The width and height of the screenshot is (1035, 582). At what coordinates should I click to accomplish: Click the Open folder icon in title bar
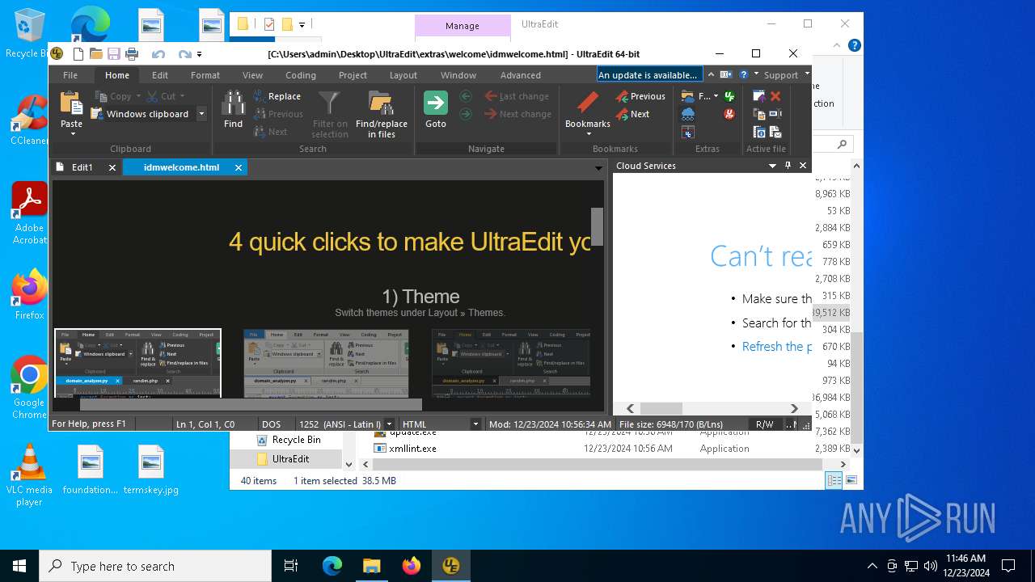(96, 54)
